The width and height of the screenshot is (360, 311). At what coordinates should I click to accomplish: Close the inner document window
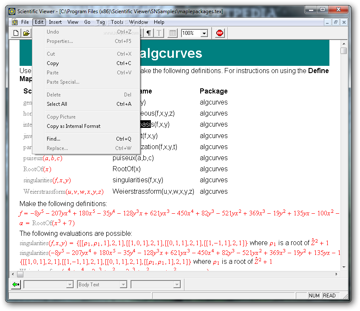pos(344,22)
